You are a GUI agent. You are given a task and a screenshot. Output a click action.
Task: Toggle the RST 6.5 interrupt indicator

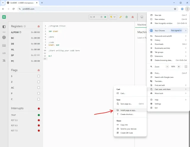pos(39,125)
